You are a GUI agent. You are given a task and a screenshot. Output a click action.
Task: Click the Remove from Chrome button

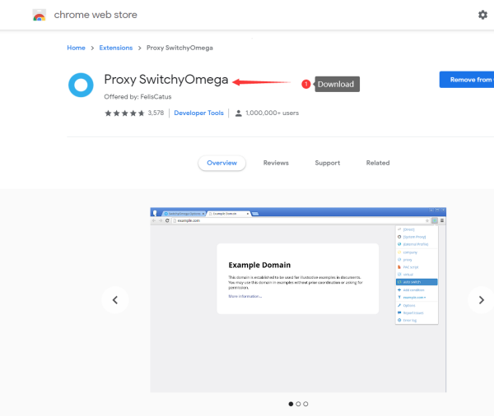click(x=467, y=80)
